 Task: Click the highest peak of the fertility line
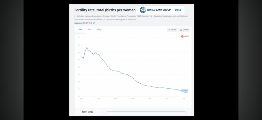[x=87, y=48]
